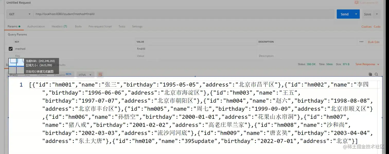389x154 pixels.
Task: Click the empty Value placeholder field
Action: [x=196, y=56]
